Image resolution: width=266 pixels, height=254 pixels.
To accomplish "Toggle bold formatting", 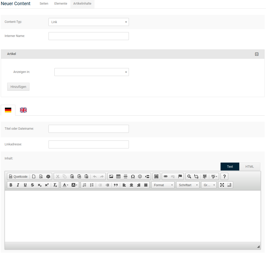I will [11, 185].
